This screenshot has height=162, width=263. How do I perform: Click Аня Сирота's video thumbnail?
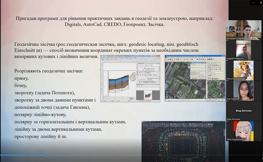244,90
